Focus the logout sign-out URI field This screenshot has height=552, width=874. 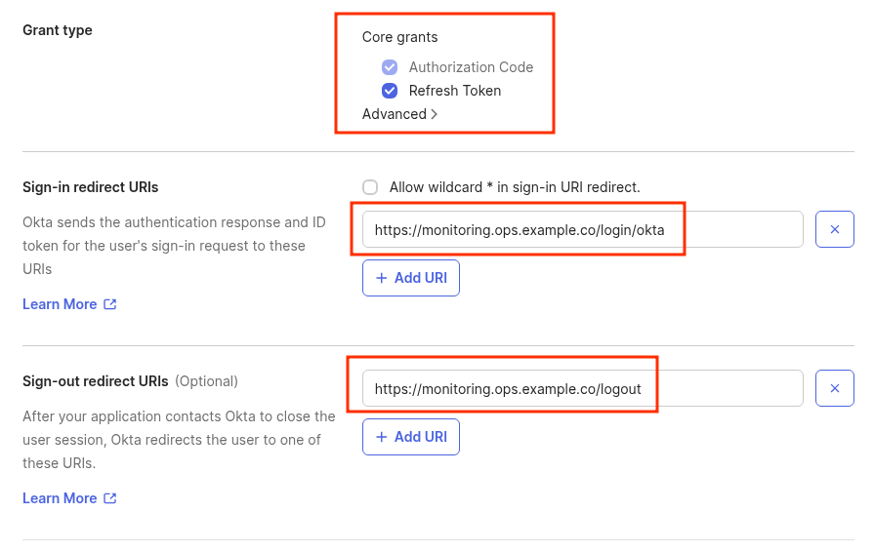coord(582,388)
